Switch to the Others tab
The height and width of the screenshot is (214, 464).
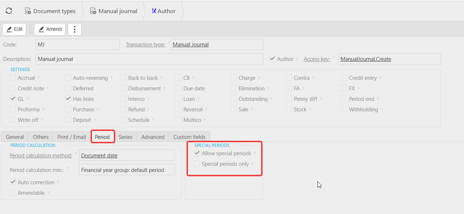click(40, 137)
